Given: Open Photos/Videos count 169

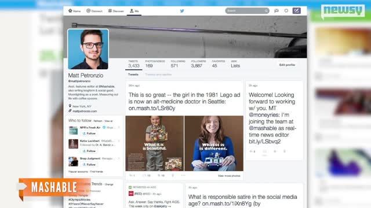Looking at the screenshot, I should [155, 64].
